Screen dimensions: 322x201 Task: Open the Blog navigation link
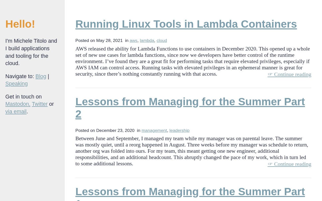pyautogui.click(x=41, y=76)
